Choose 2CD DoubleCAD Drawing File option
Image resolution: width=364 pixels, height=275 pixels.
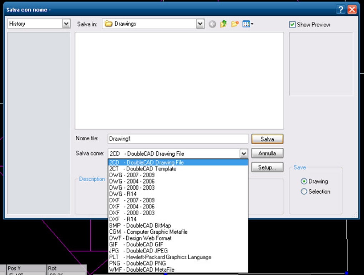[x=178, y=162]
